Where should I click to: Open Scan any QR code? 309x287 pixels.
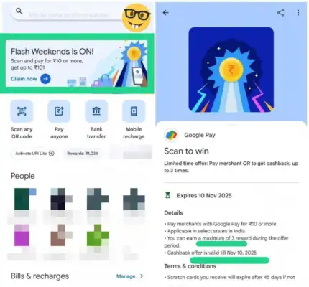22,111
